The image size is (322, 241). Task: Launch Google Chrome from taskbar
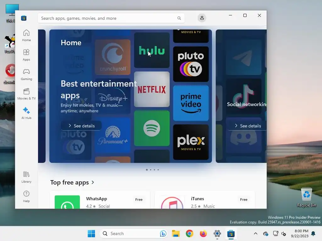pos(190,233)
